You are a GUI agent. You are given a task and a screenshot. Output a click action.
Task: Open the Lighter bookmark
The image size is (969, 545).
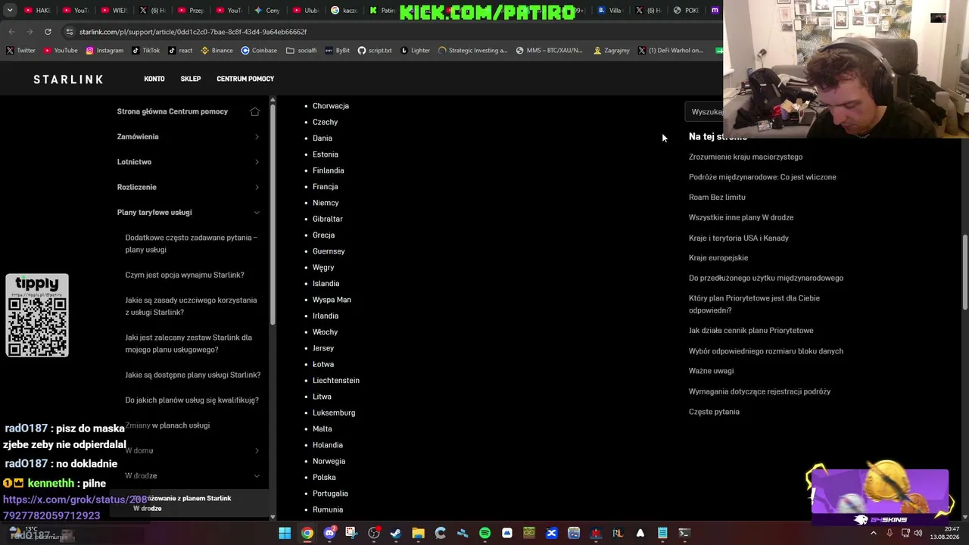[416, 51]
